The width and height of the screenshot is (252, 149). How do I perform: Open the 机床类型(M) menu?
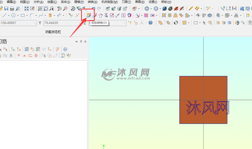pyautogui.click(x=110, y=2)
